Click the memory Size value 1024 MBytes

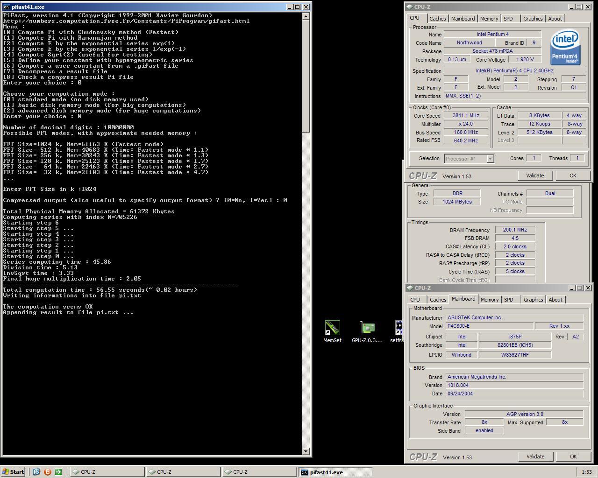click(457, 202)
